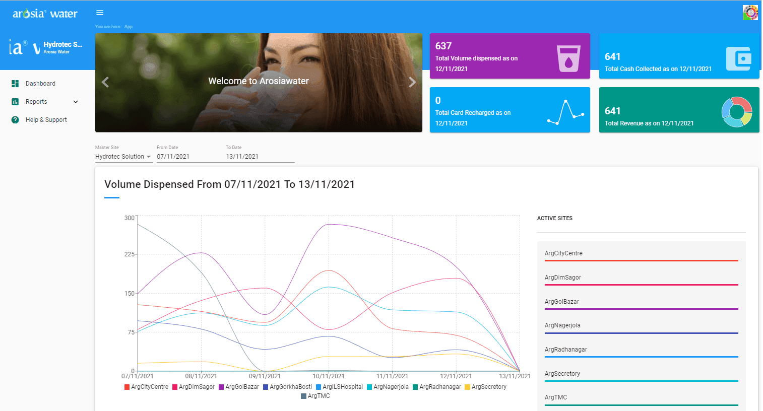763x411 pixels.
Task: Go to next banner slide
Action: (412, 82)
